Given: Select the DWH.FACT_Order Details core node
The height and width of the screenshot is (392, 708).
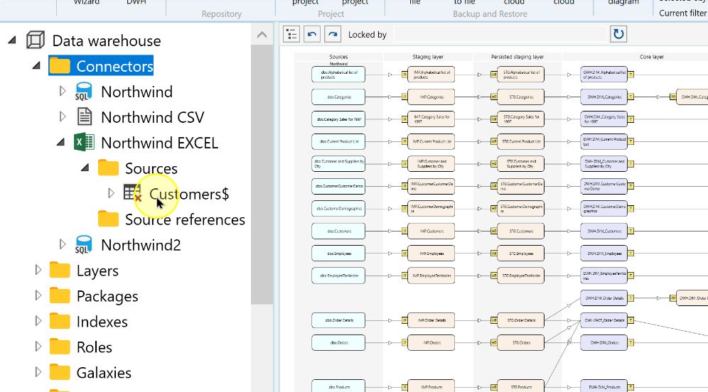Looking at the screenshot, I should [x=604, y=320].
